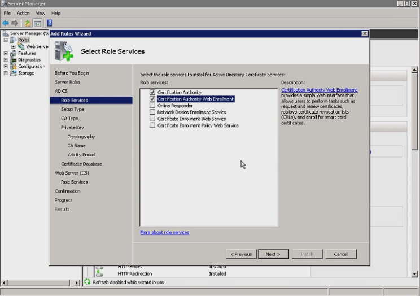Viewport: 420px width, 296px height.
Task: Click the tree pane scroll right arrow
Action: [77, 282]
